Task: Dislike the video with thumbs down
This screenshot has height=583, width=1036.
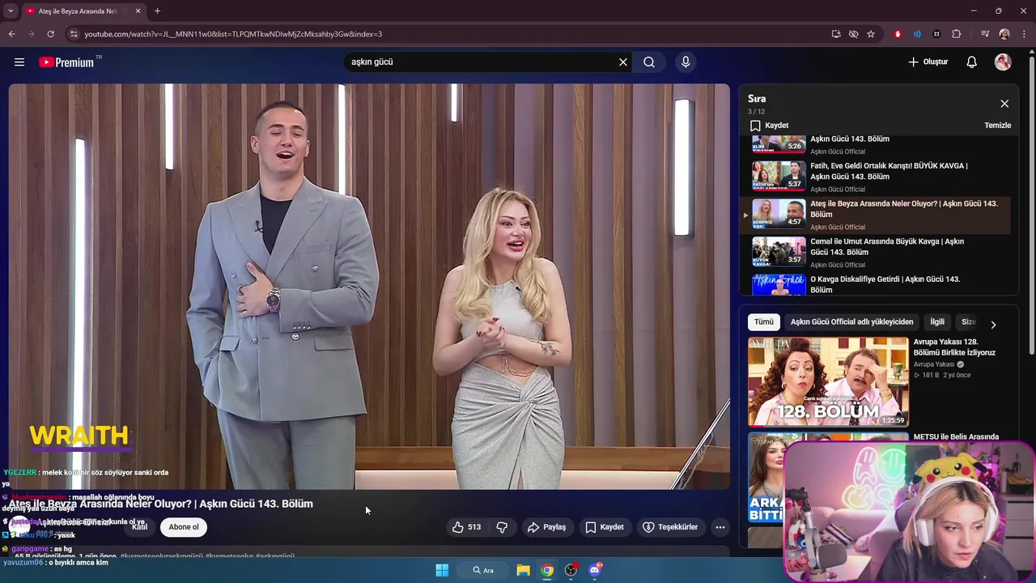Action: tap(502, 527)
